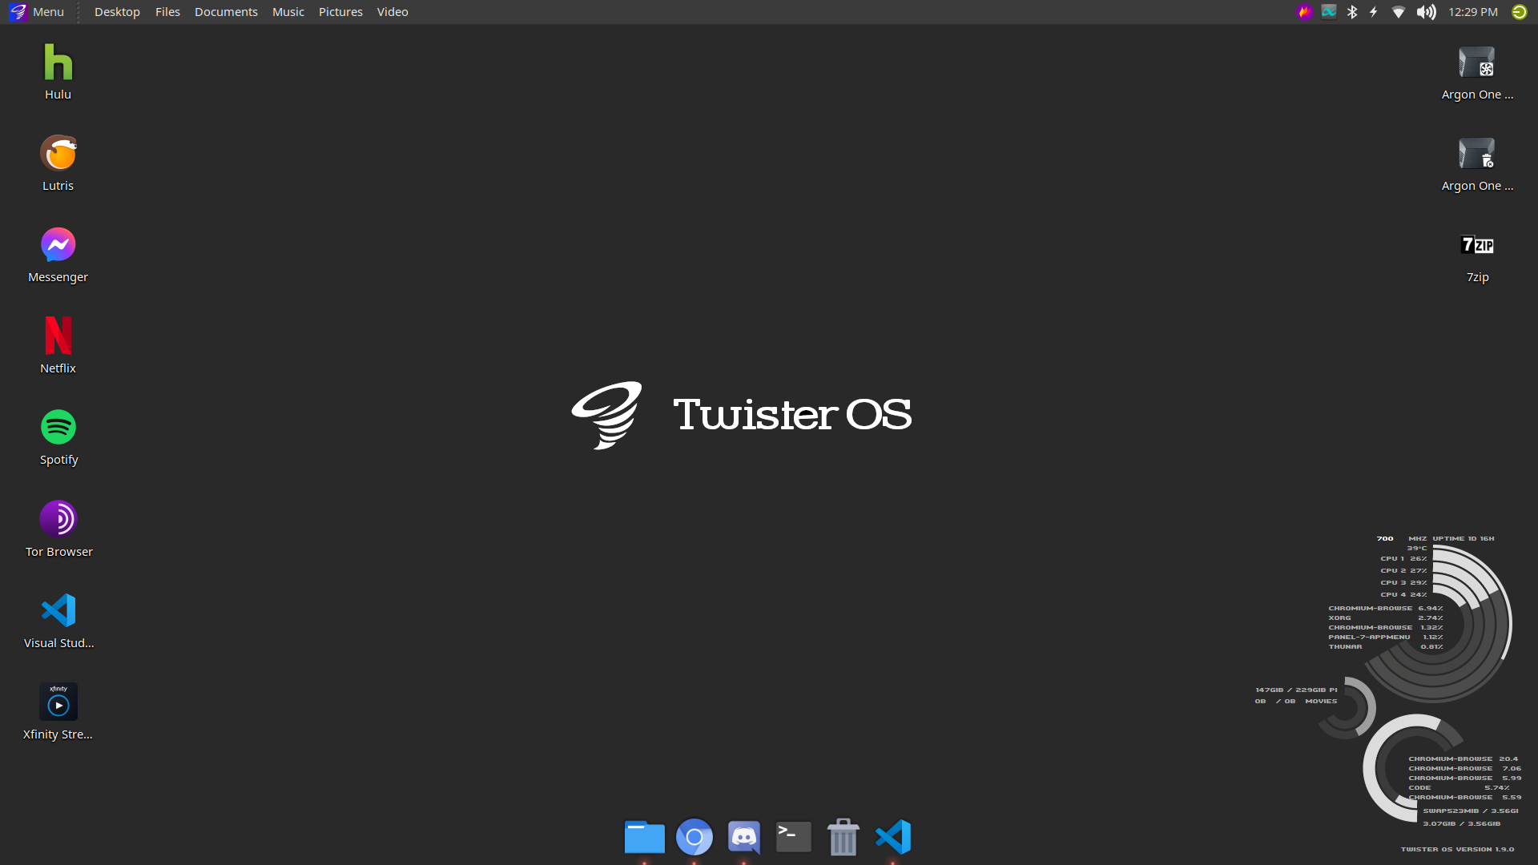Image resolution: width=1538 pixels, height=865 pixels.
Task: Open the Pictures panel shortcut
Action: click(340, 12)
